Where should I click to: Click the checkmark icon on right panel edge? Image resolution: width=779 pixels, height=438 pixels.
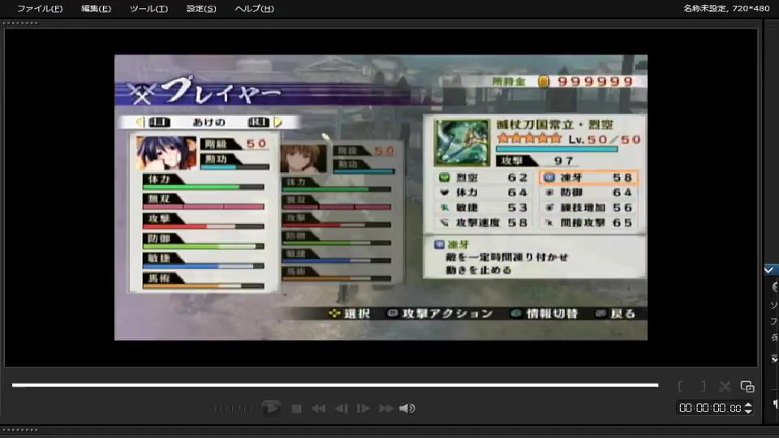click(x=769, y=270)
